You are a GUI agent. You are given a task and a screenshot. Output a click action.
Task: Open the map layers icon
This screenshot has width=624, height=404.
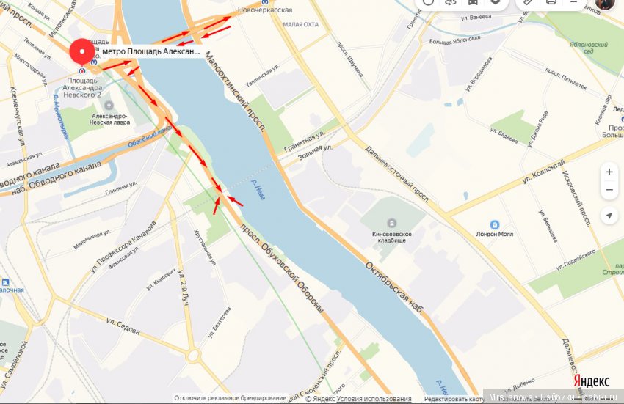point(495,2)
